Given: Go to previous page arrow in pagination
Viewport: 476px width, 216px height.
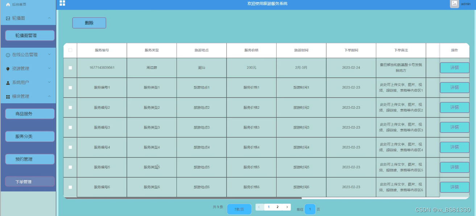Looking at the screenshot, I should pyautogui.click(x=260, y=207).
